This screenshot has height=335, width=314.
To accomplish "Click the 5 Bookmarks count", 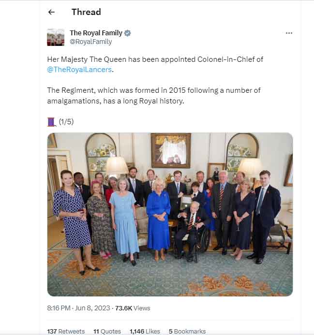I will (x=187, y=331).
